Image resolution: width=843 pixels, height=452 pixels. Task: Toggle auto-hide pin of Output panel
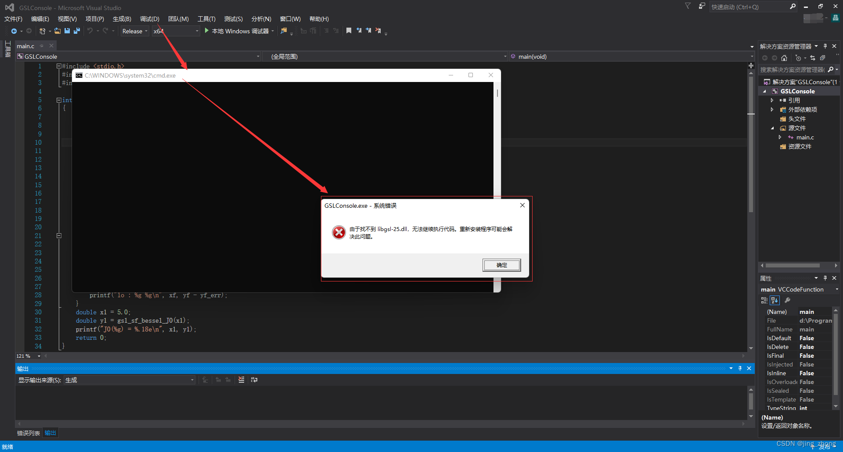(x=740, y=368)
